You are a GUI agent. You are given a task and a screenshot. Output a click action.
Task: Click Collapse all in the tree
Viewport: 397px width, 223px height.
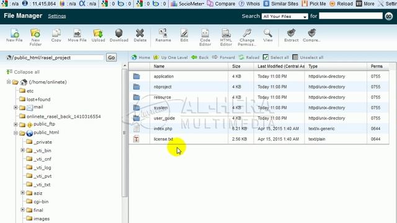[x=23, y=72]
